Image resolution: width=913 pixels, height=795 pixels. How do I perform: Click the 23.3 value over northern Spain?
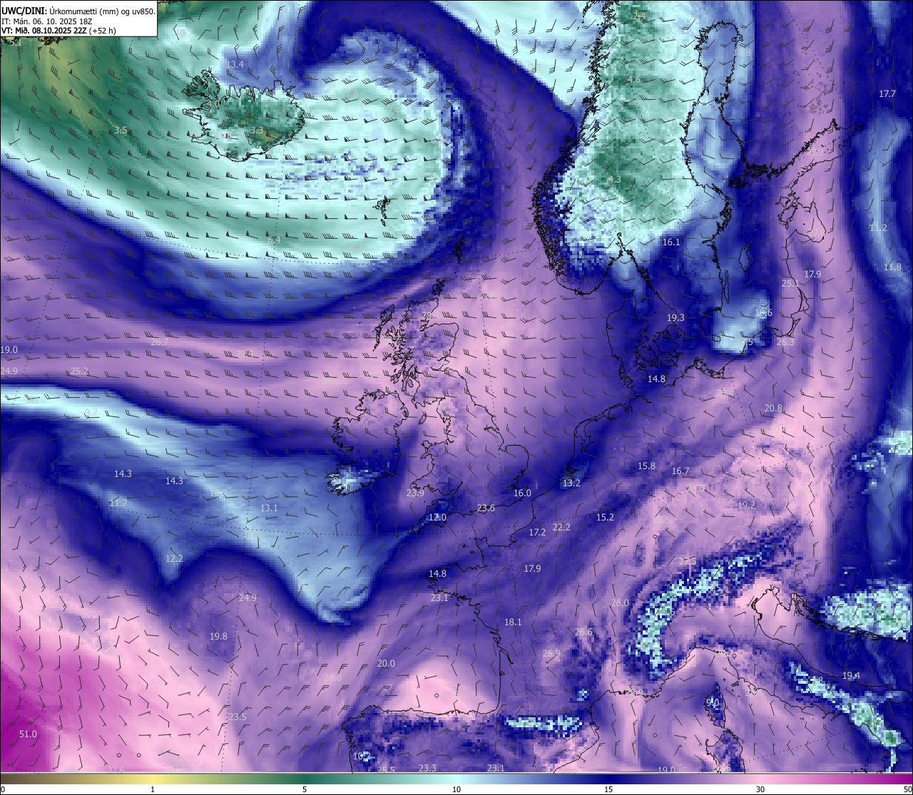[427, 769]
